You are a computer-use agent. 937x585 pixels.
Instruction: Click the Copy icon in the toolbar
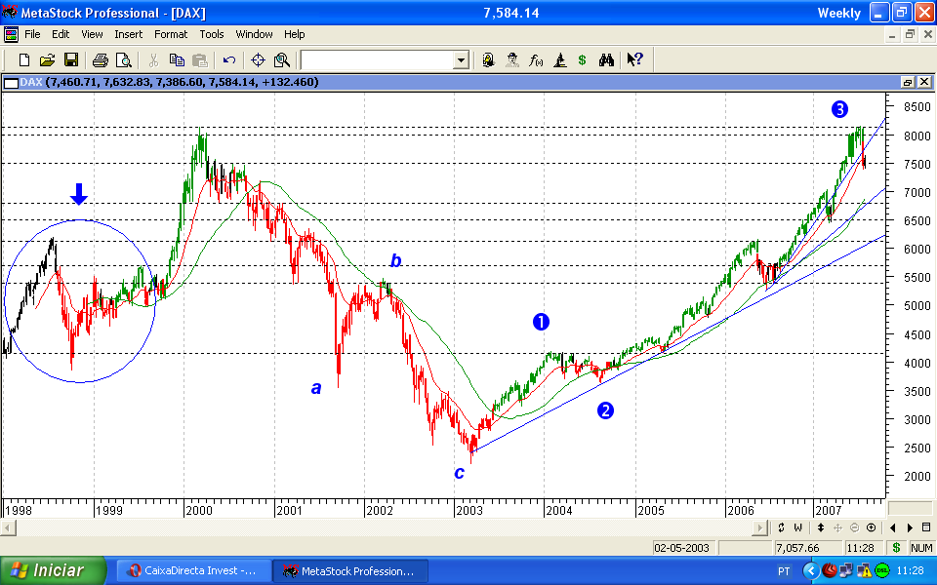pos(177,59)
